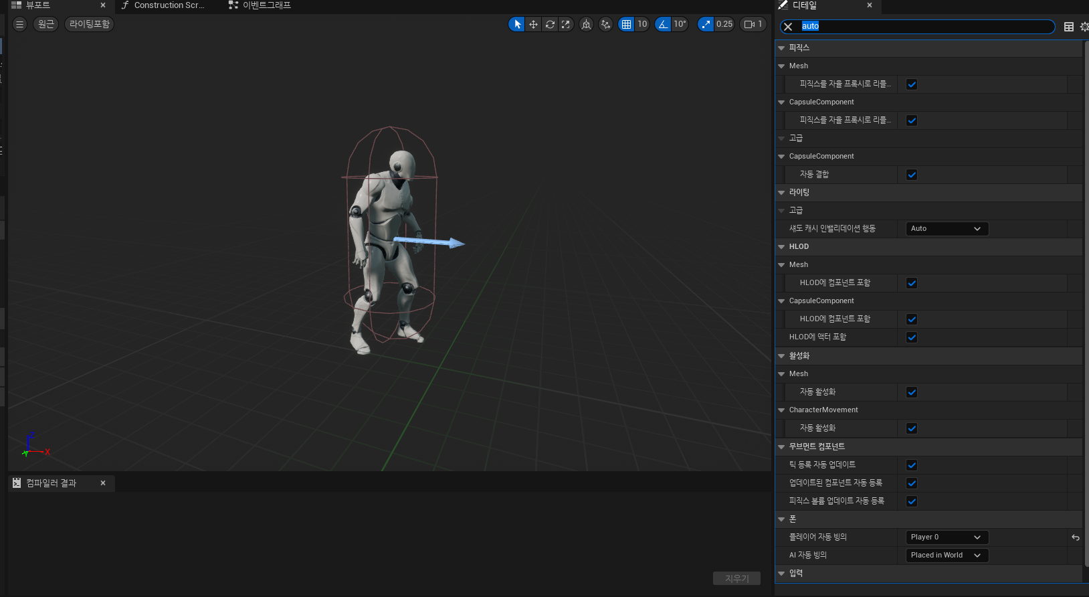Expand the 입력 category

[x=781, y=574]
